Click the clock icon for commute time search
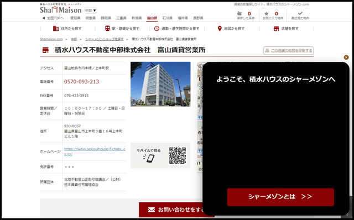 (157, 28)
